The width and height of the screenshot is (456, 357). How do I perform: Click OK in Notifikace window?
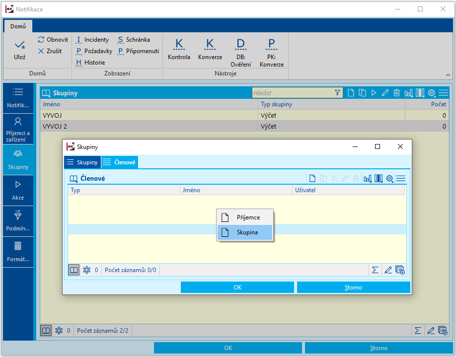point(228,348)
